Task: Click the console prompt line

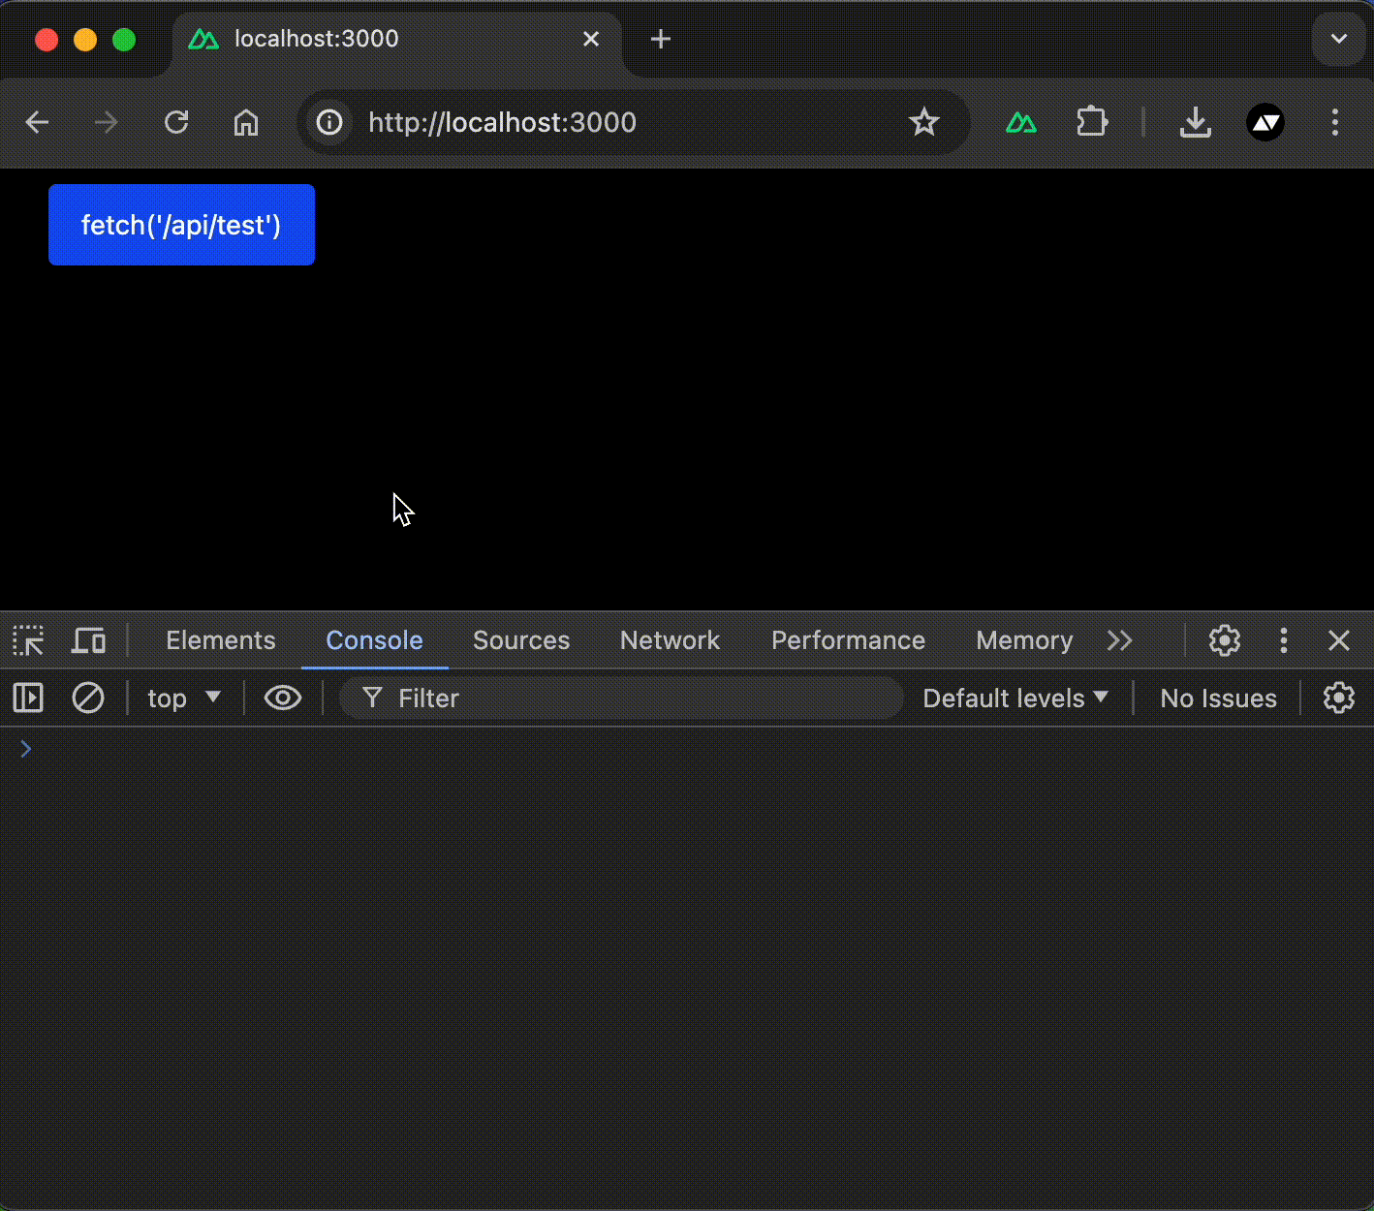Action: (x=687, y=749)
